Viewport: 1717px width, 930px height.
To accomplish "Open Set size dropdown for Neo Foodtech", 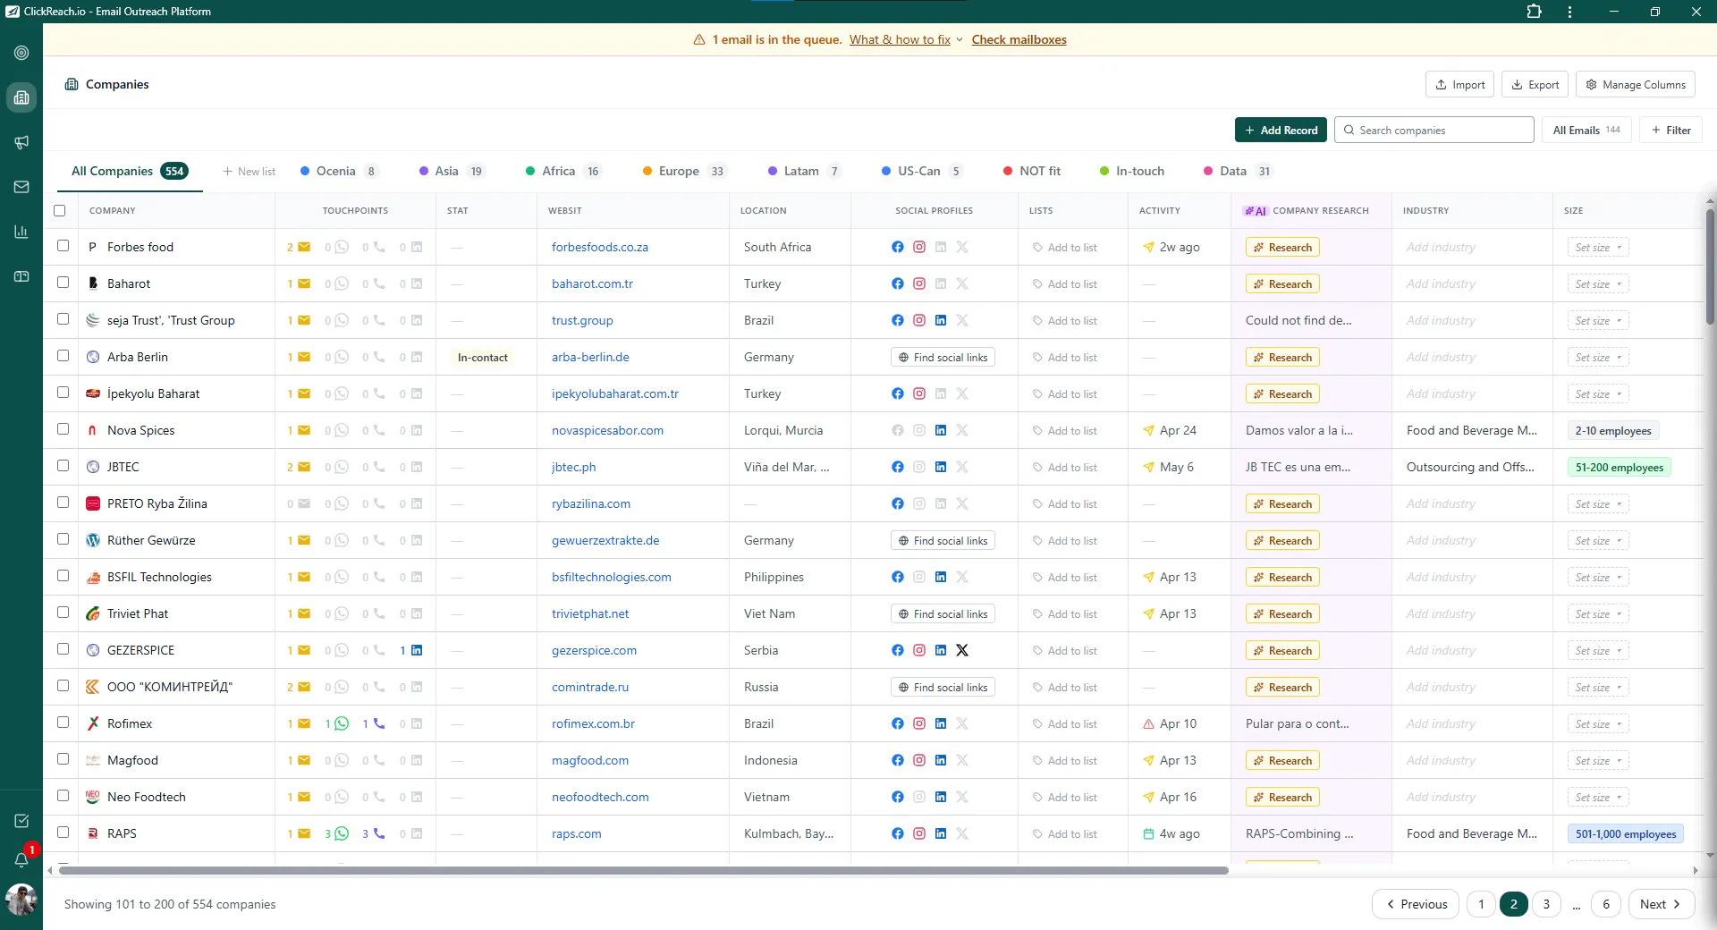I will (x=1598, y=797).
